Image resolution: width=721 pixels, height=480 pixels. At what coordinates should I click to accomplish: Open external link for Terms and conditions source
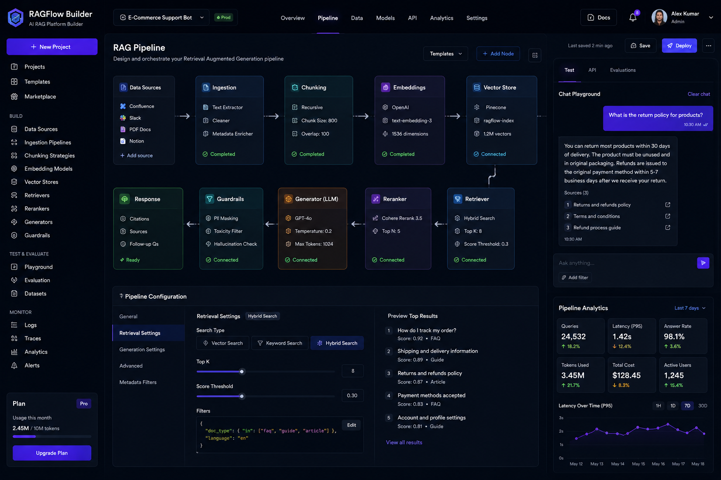[x=667, y=216]
